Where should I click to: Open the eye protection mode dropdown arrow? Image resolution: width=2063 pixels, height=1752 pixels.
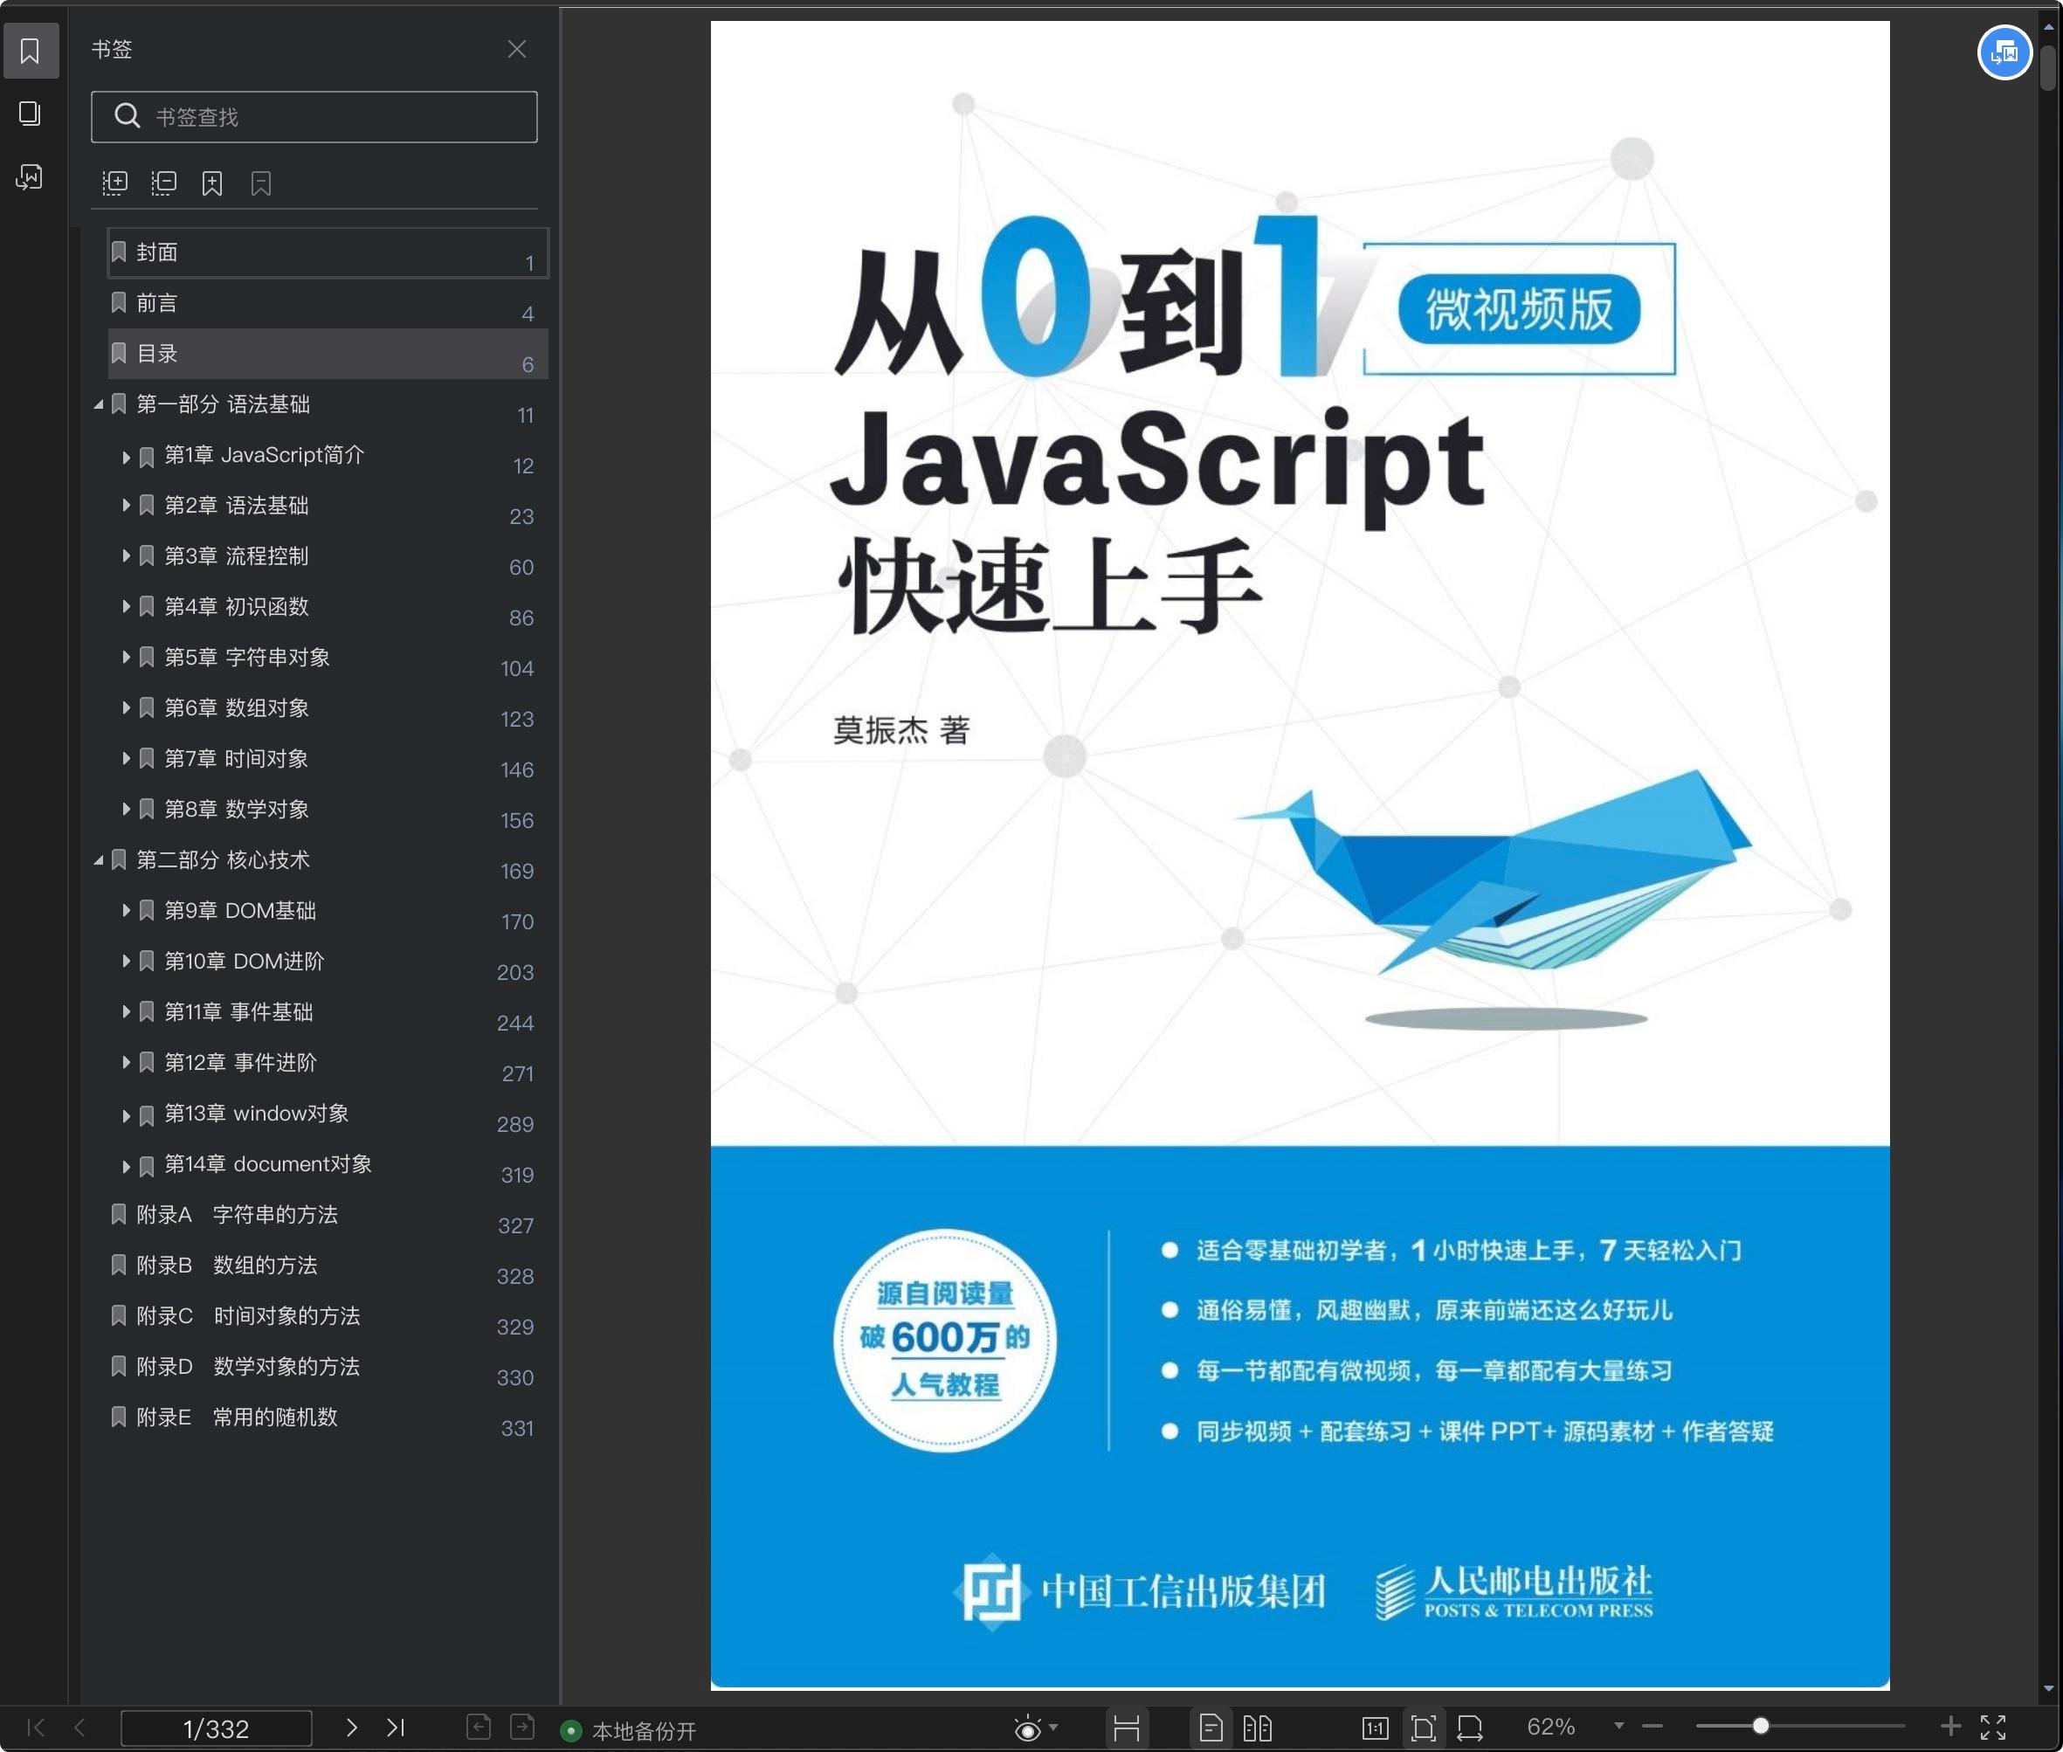[x=1054, y=1728]
